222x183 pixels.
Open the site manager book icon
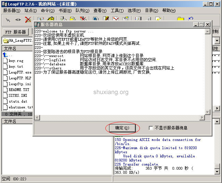[x=40, y=19]
